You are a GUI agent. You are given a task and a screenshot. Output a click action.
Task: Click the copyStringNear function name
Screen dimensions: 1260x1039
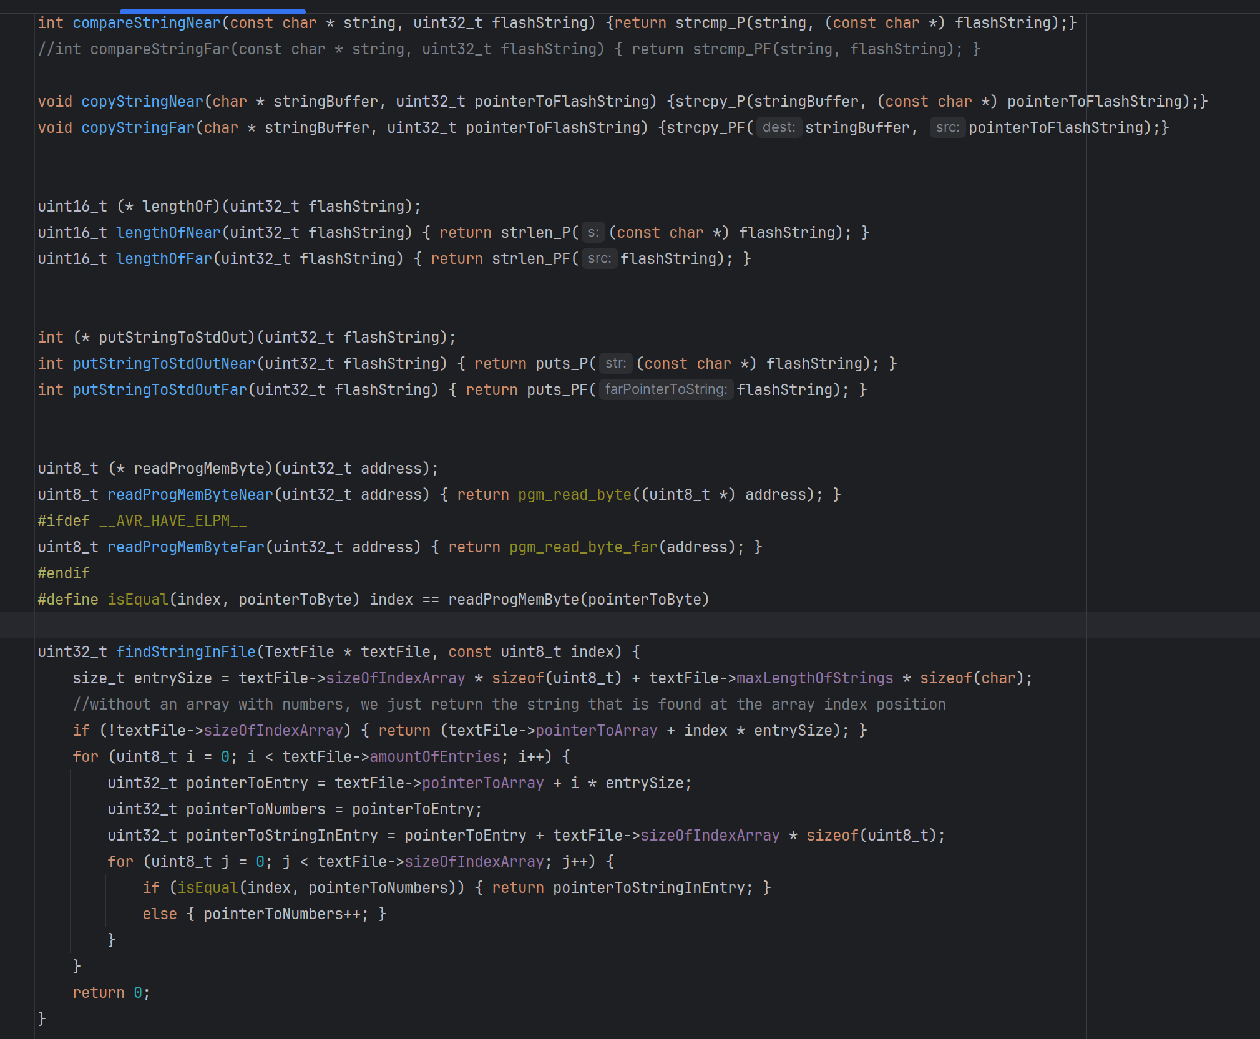(x=142, y=102)
